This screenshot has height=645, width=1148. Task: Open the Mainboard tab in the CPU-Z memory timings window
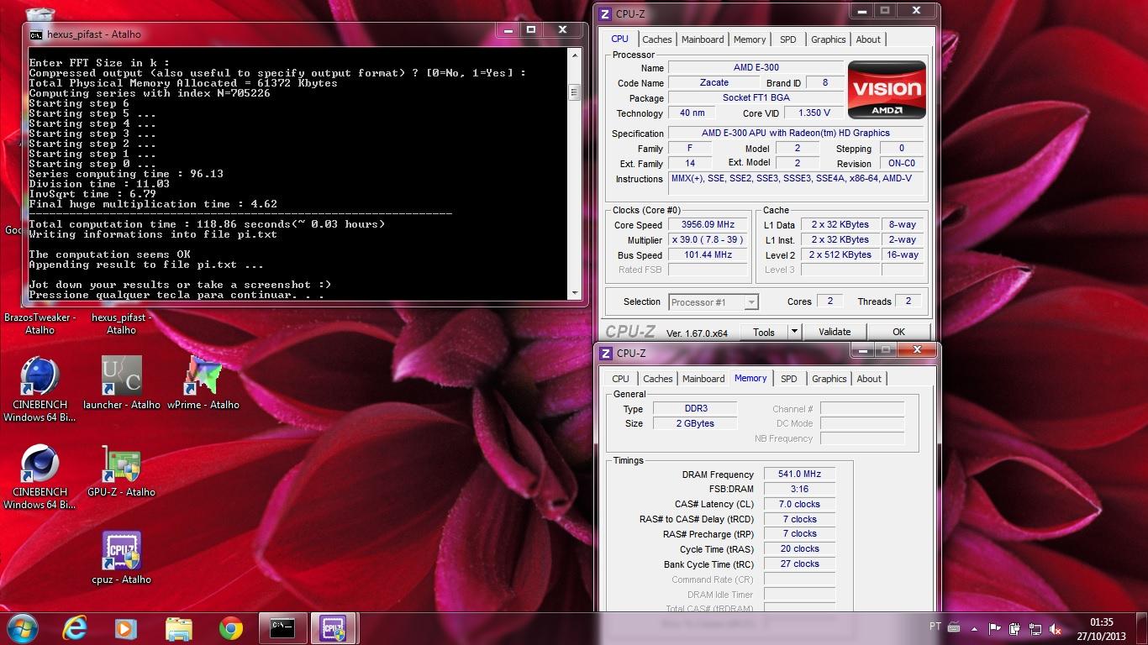point(703,379)
